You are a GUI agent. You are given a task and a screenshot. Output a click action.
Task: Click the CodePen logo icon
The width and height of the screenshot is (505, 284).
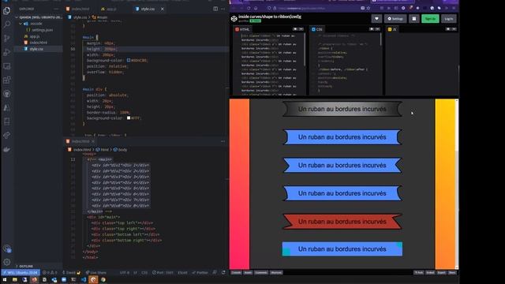point(234,19)
